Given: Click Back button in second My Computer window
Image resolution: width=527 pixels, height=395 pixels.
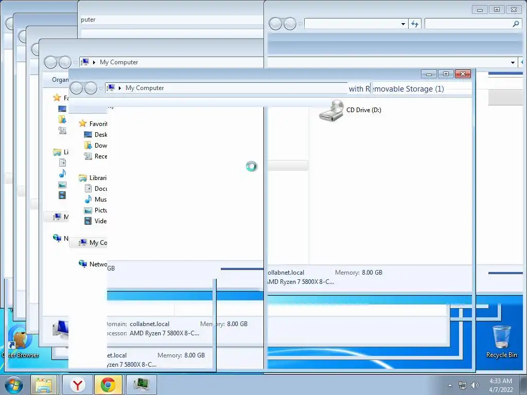Looking at the screenshot, I should point(50,62).
